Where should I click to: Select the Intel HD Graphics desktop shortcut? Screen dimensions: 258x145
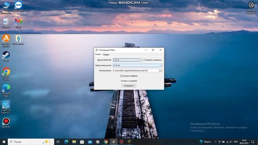coord(6,107)
